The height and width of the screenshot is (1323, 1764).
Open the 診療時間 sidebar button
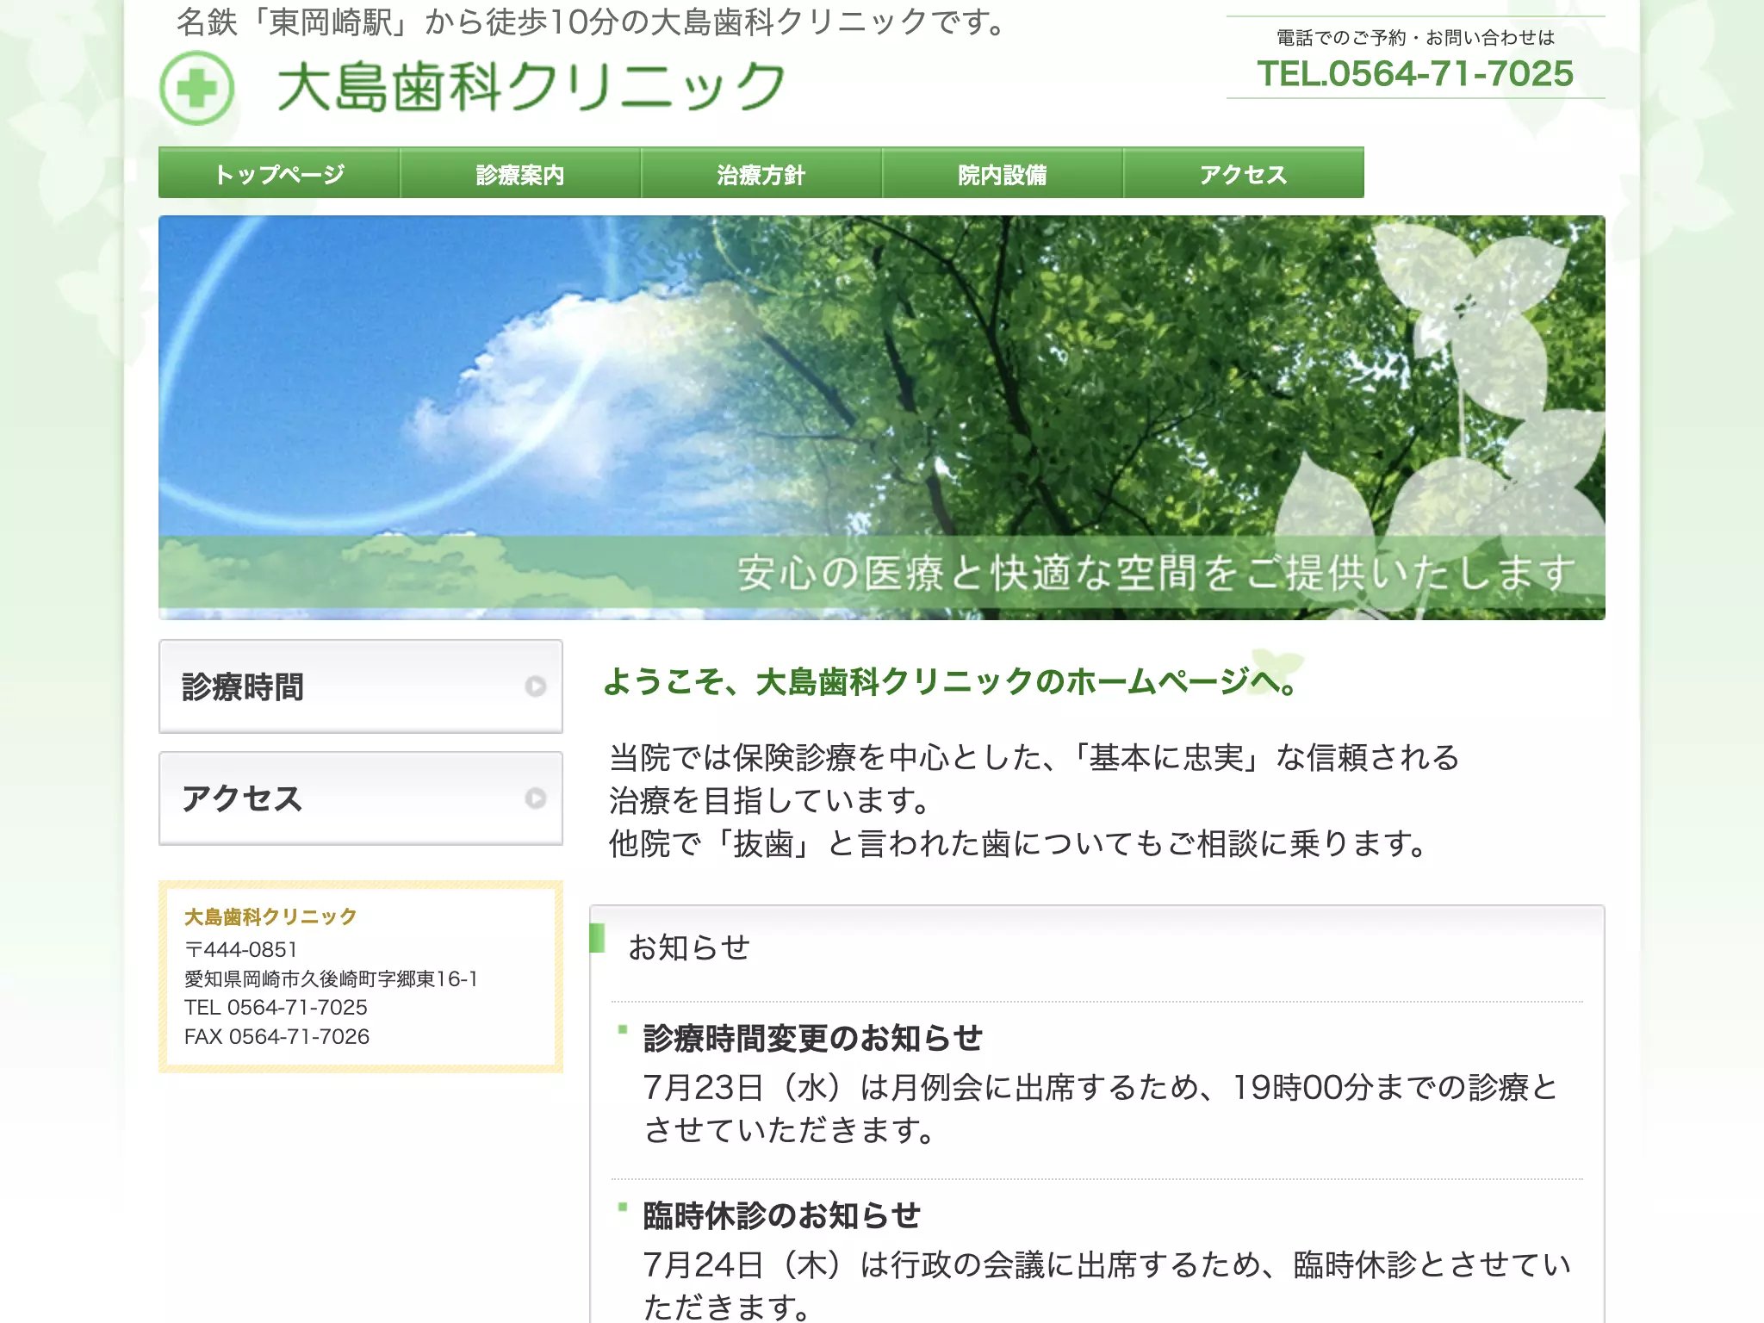click(361, 686)
